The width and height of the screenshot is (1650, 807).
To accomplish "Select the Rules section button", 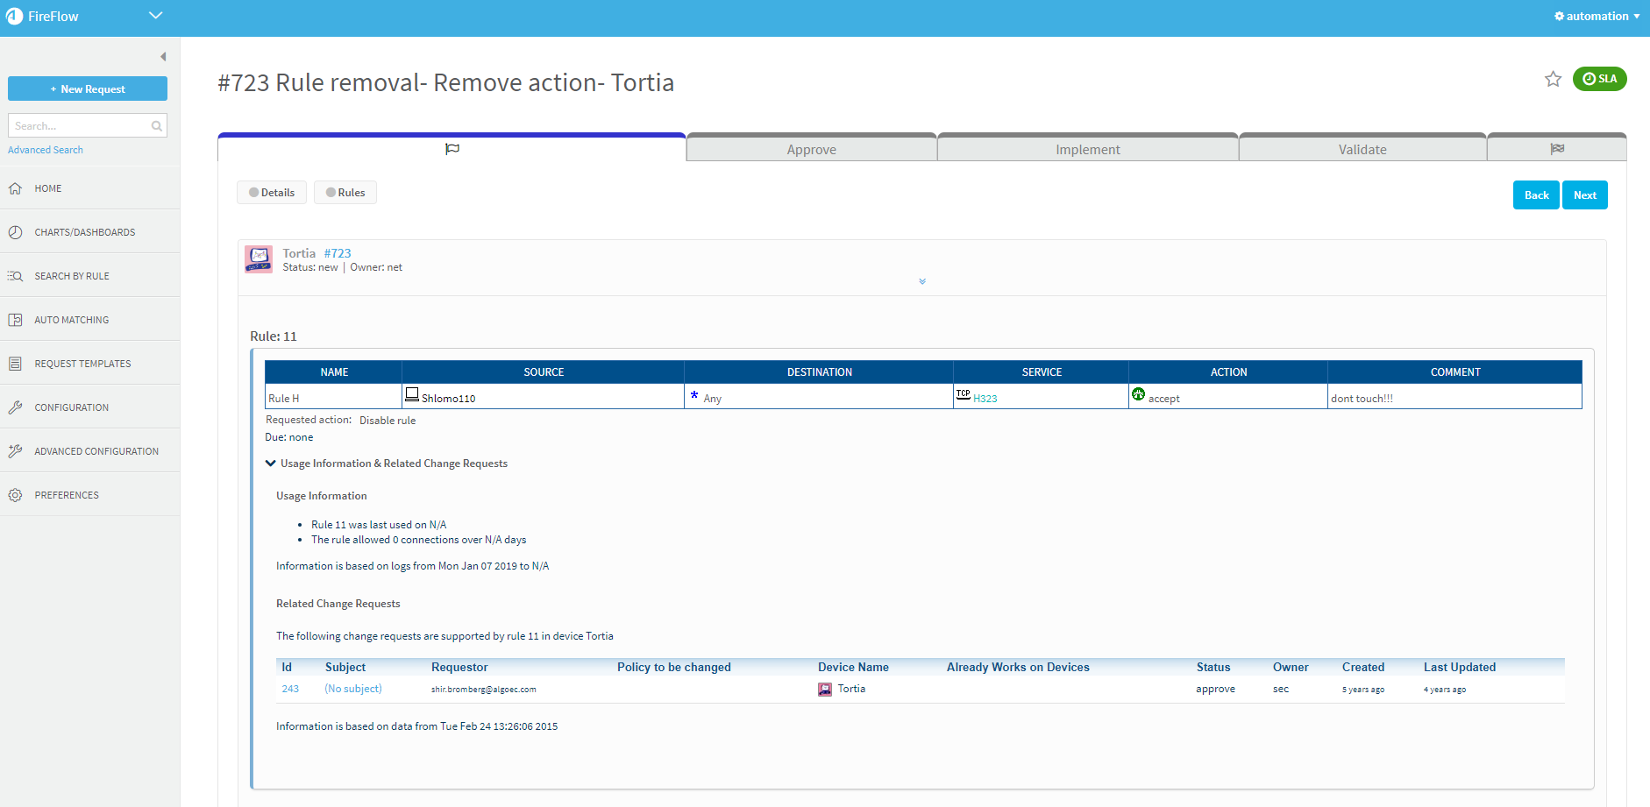I will point(345,193).
